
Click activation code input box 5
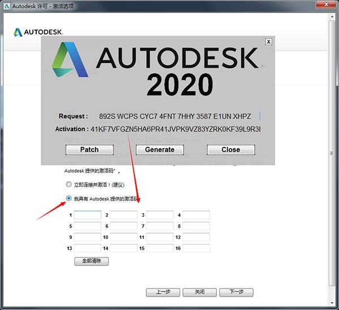pos(88,226)
